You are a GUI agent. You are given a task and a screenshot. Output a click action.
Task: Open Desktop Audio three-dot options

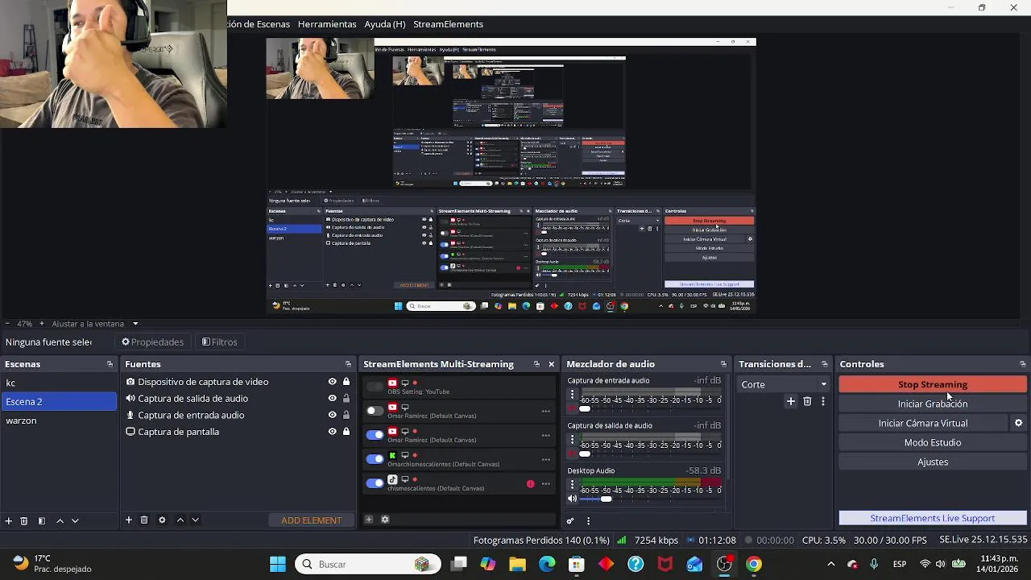click(x=573, y=485)
